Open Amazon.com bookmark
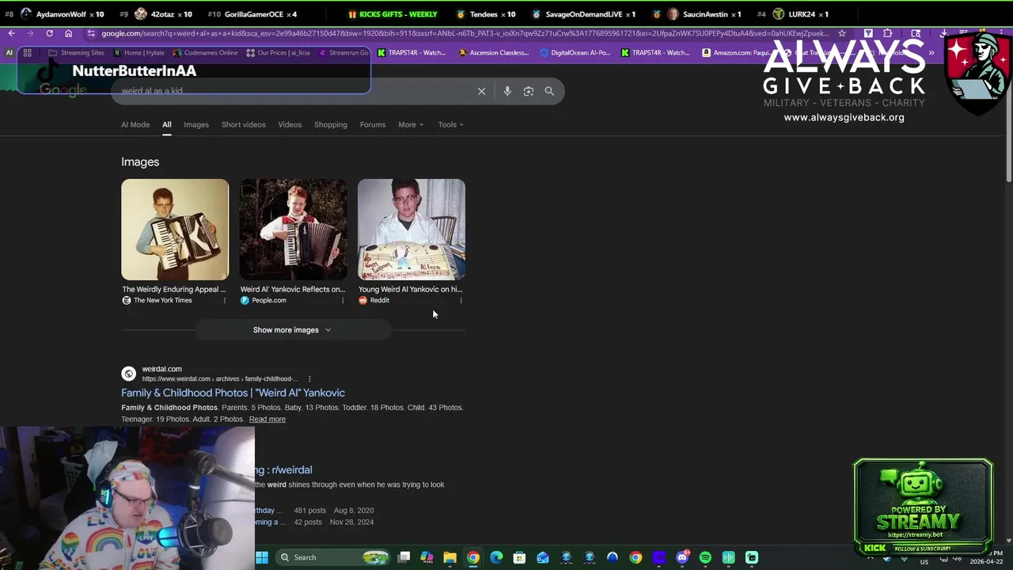Image resolution: width=1013 pixels, height=570 pixels. point(738,53)
